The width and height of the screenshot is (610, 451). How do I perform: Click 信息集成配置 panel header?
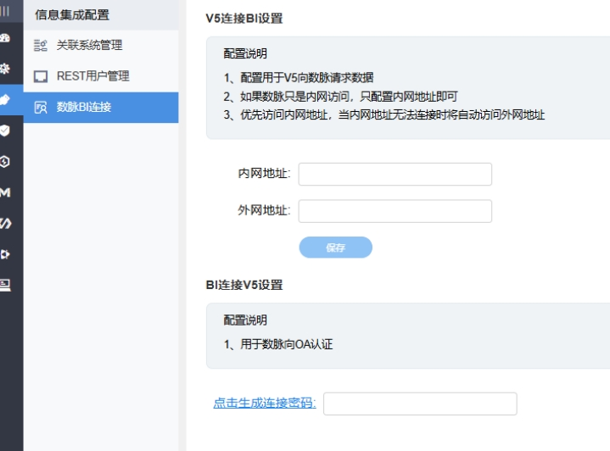pos(72,14)
